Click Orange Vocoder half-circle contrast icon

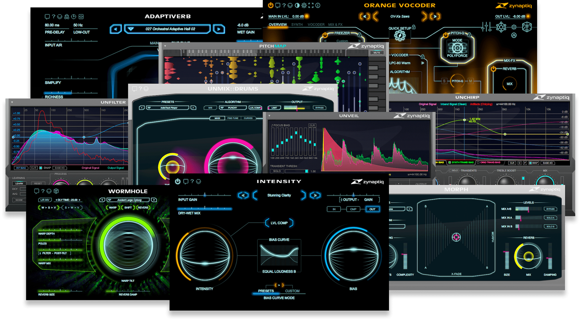pos(297,5)
